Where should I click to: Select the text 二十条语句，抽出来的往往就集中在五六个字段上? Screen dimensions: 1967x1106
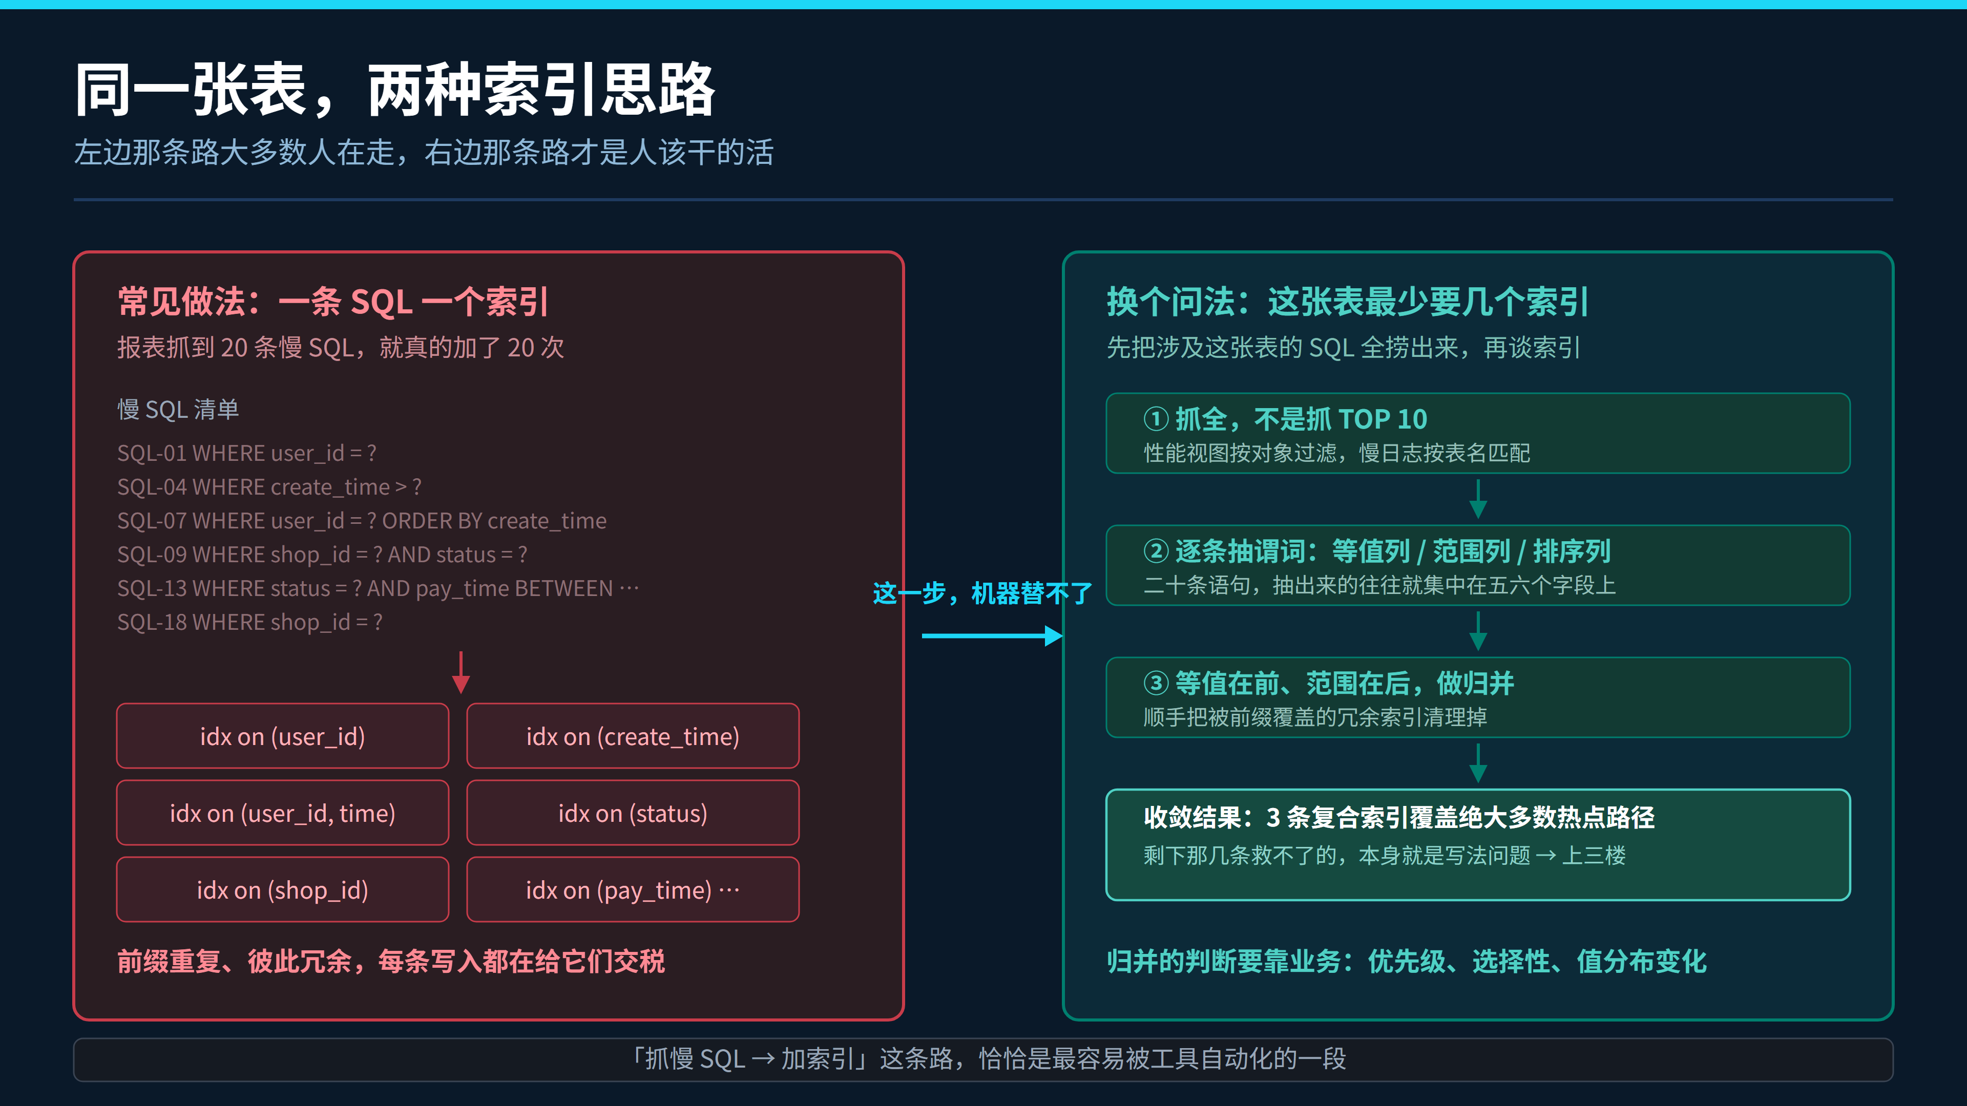pos(1380,585)
